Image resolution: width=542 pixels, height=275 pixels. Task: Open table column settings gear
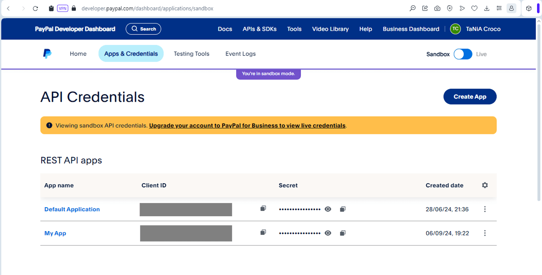(x=485, y=185)
